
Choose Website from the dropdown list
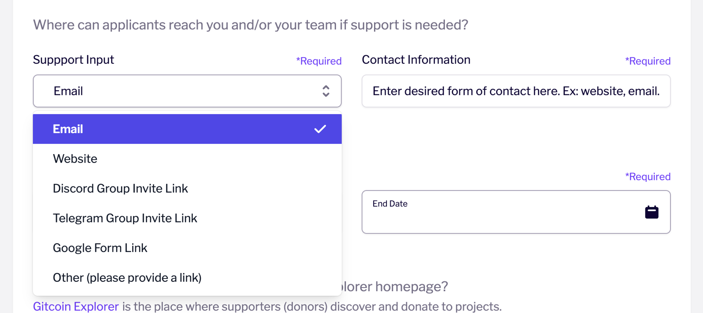click(x=187, y=159)
